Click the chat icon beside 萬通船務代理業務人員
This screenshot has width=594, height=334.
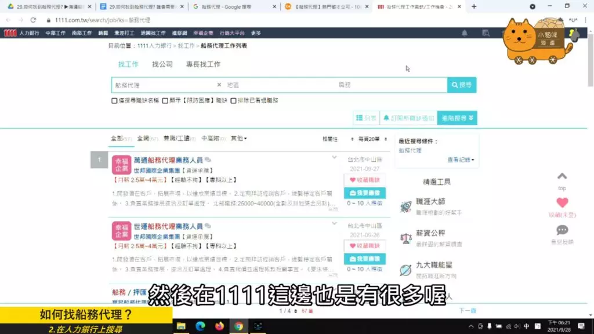208,160
